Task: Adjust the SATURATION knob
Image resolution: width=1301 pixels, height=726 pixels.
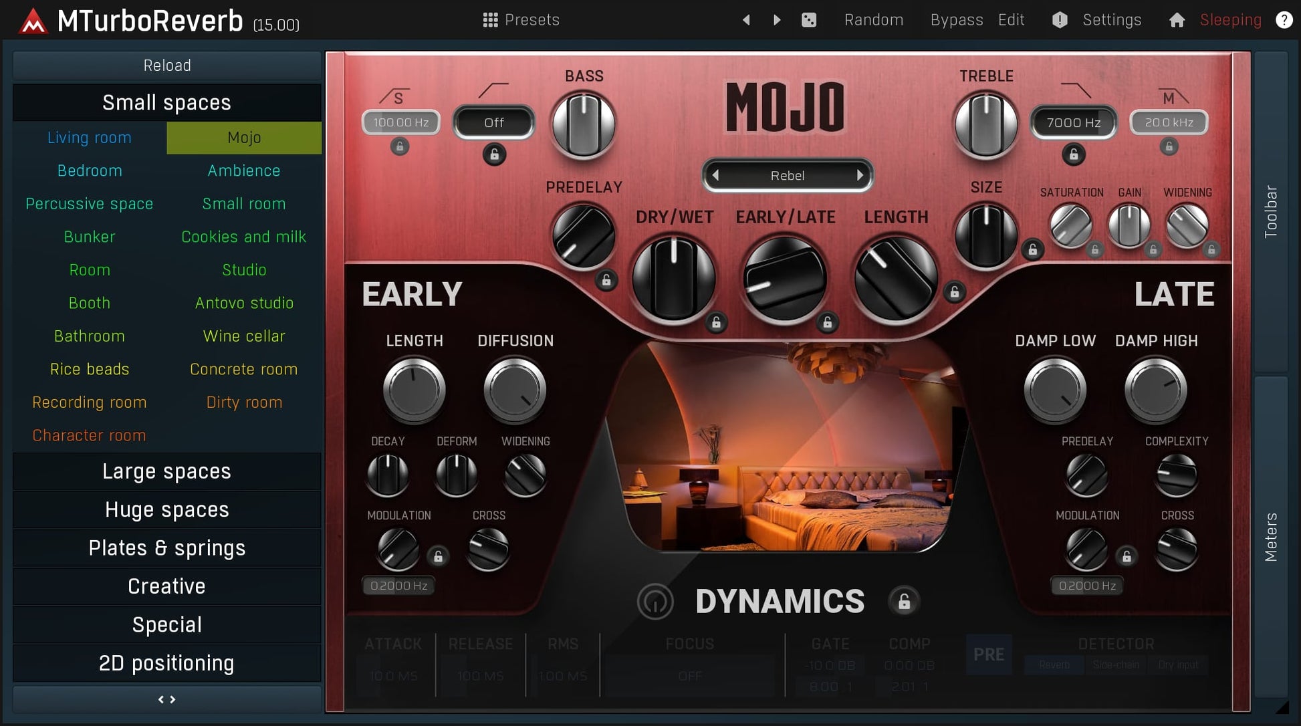Action: [x=1071, y=225]
